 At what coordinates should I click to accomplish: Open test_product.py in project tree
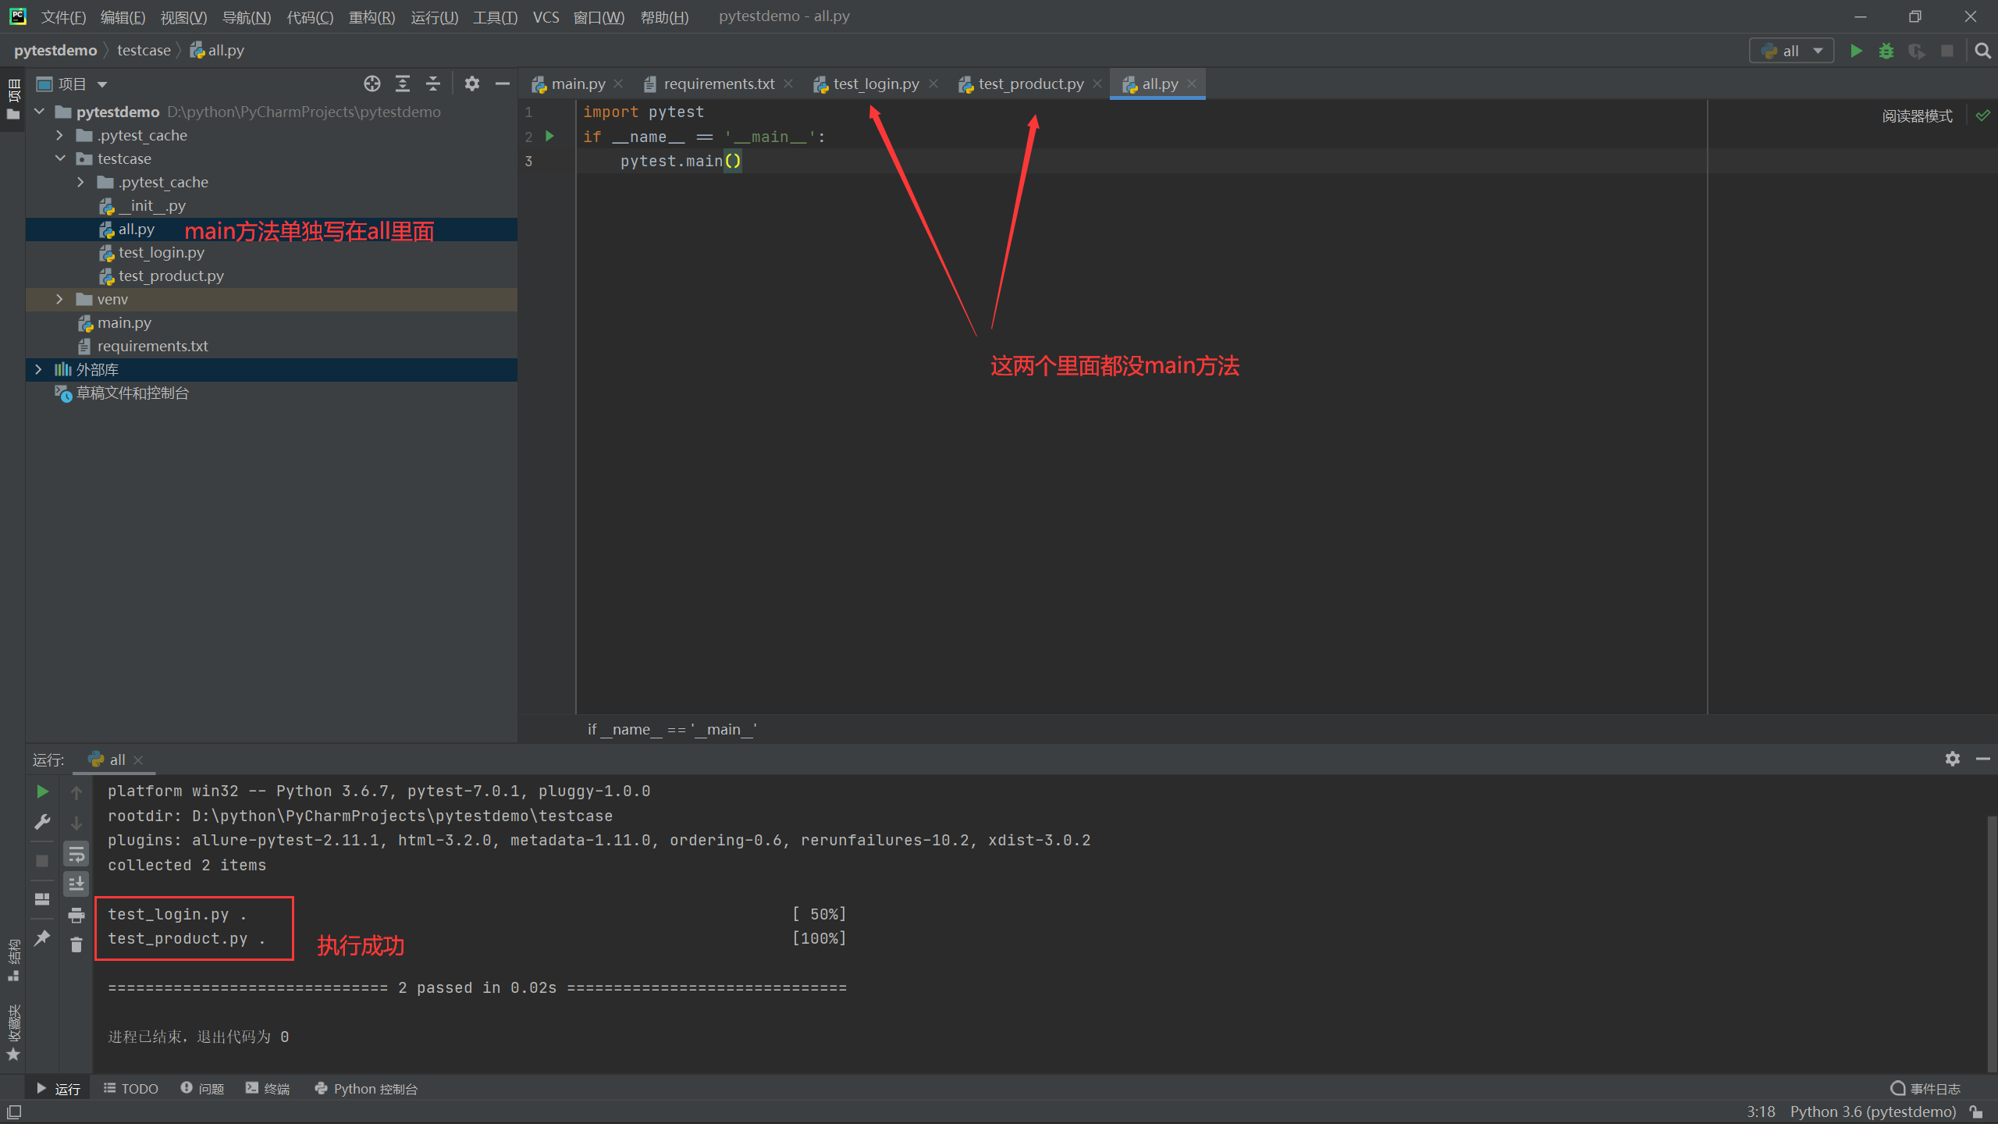pyautogui.click(x=171, y=276)
